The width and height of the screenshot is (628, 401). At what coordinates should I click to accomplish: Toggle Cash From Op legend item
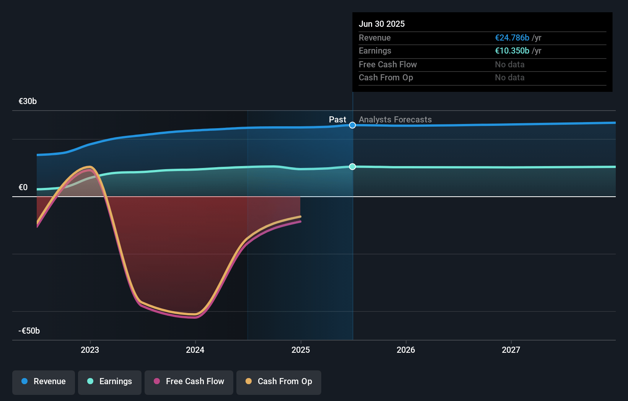click(279, 382)
